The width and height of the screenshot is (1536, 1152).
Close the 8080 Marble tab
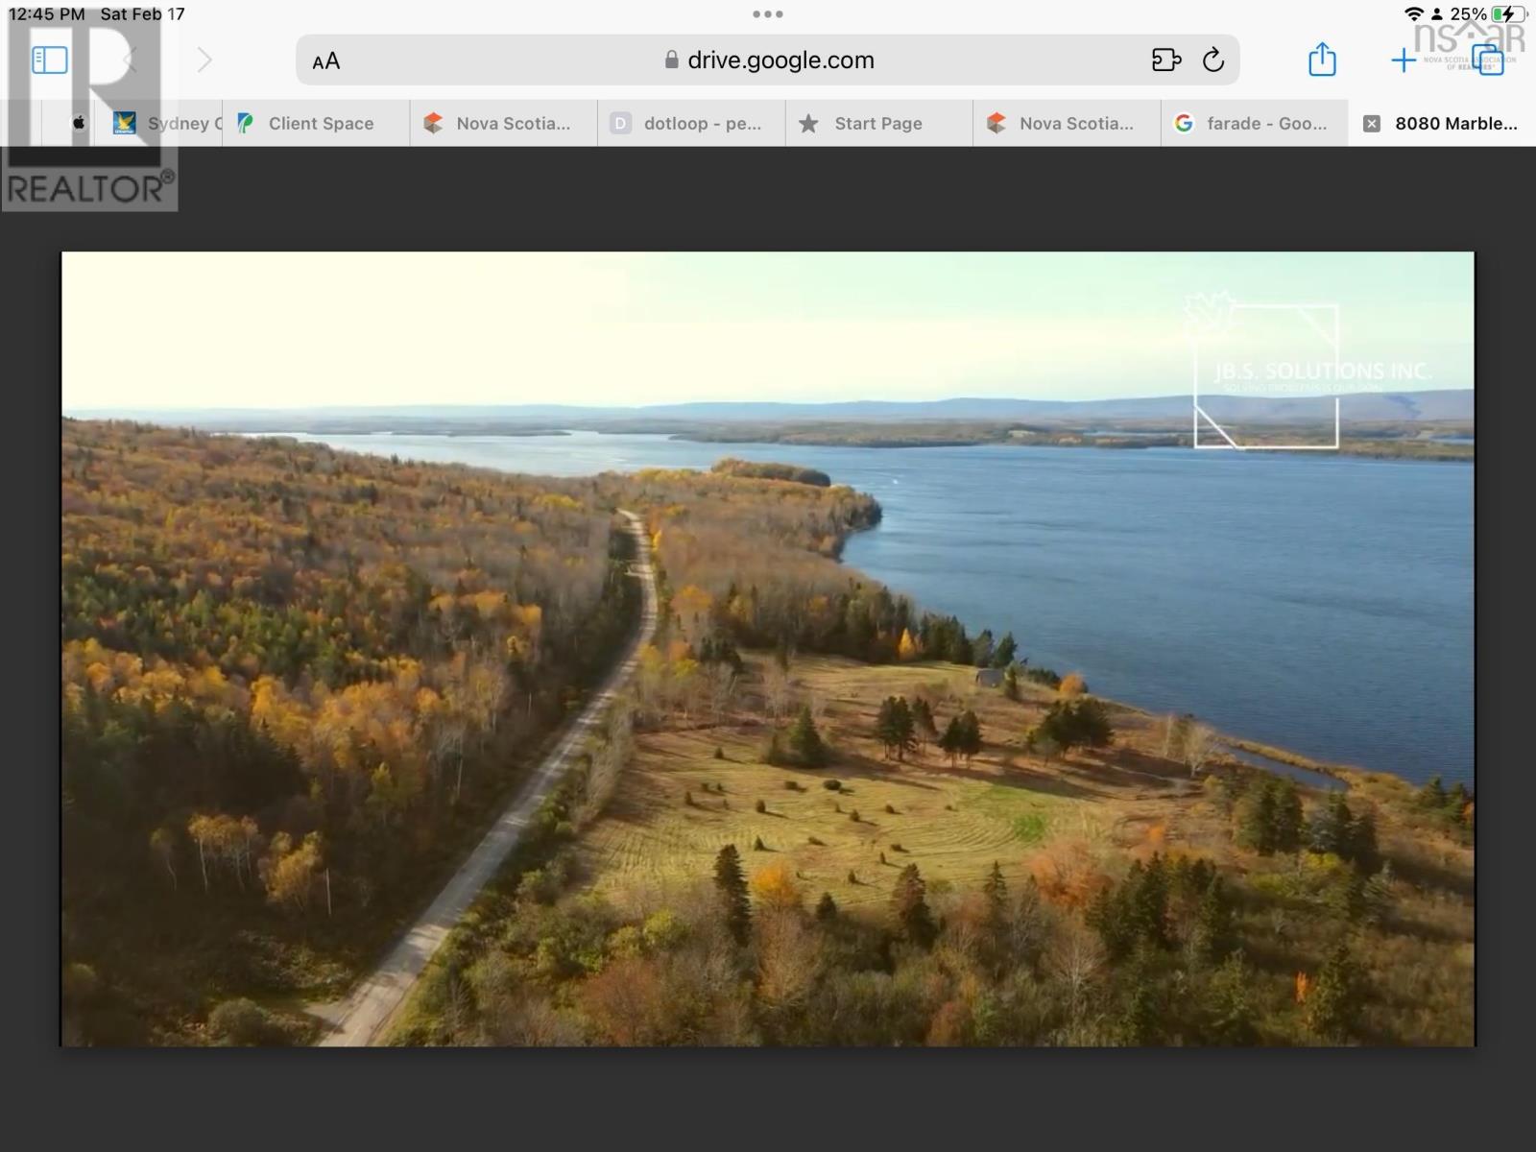(x=1370, y=123)
